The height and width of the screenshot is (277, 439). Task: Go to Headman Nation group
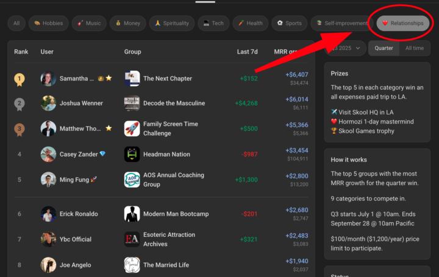coord(166,154)
